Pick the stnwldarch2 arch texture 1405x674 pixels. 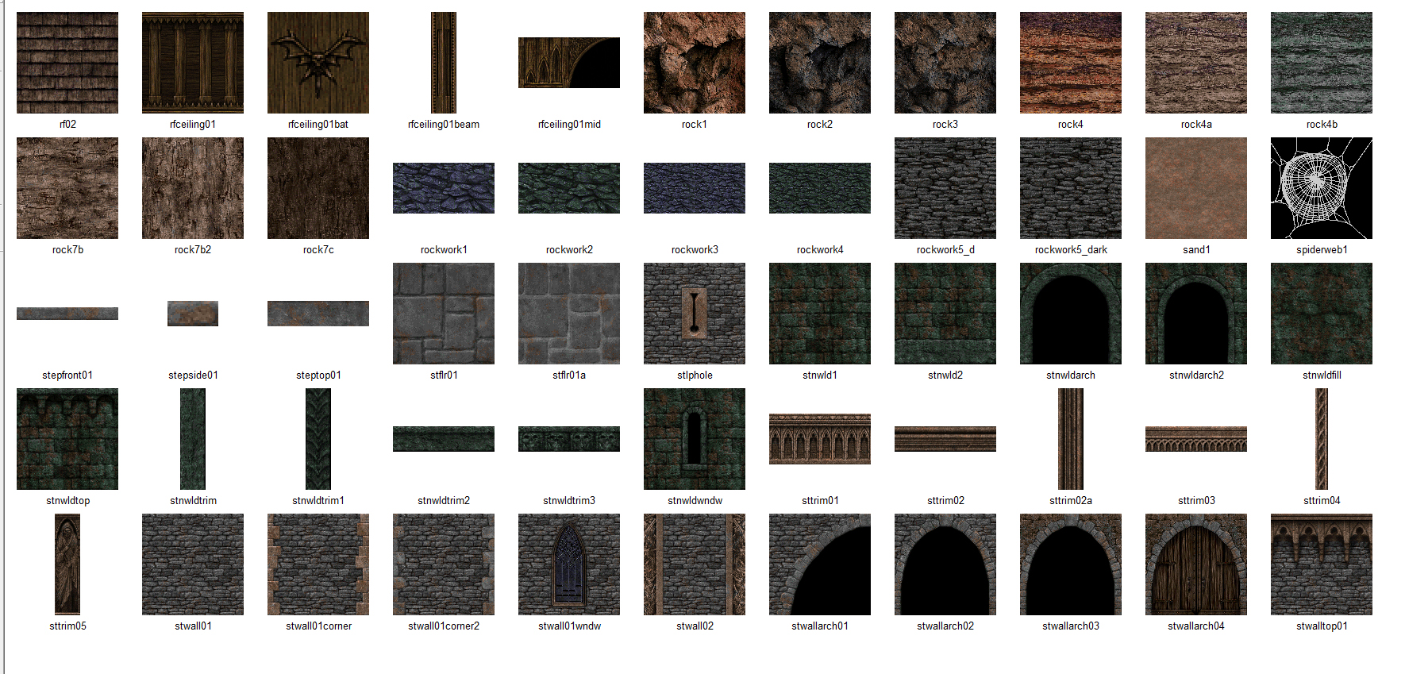point(1196,314)
